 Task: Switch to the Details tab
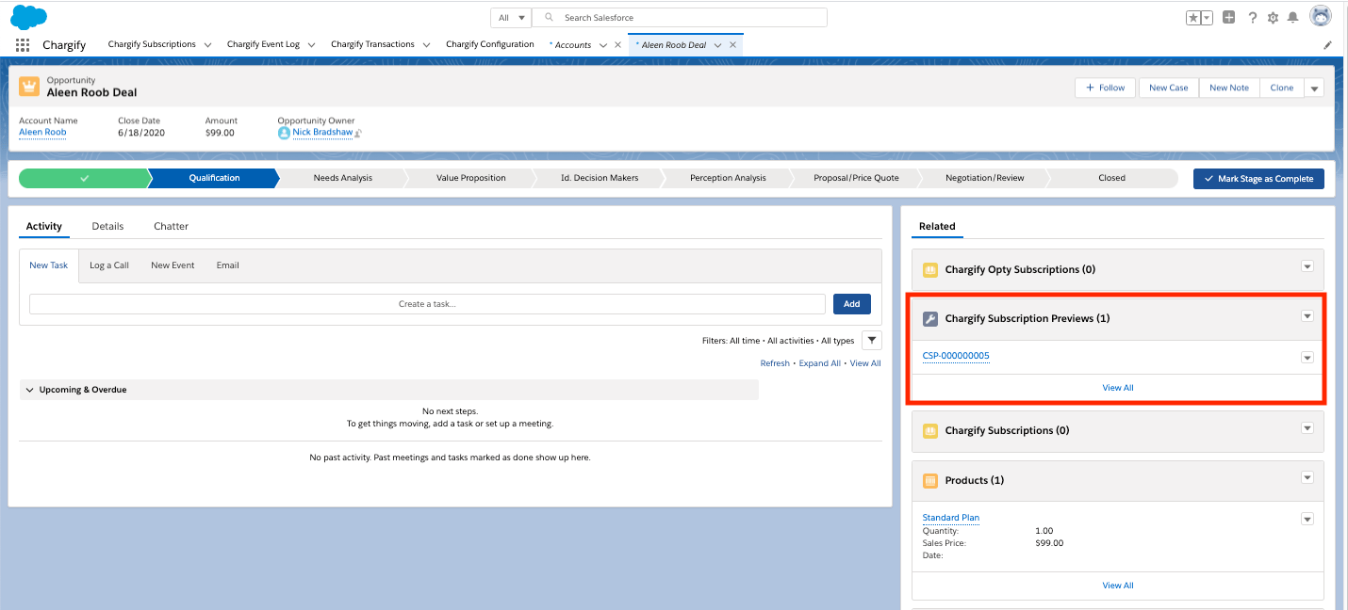pyautogui.click(x=107, y=226)
